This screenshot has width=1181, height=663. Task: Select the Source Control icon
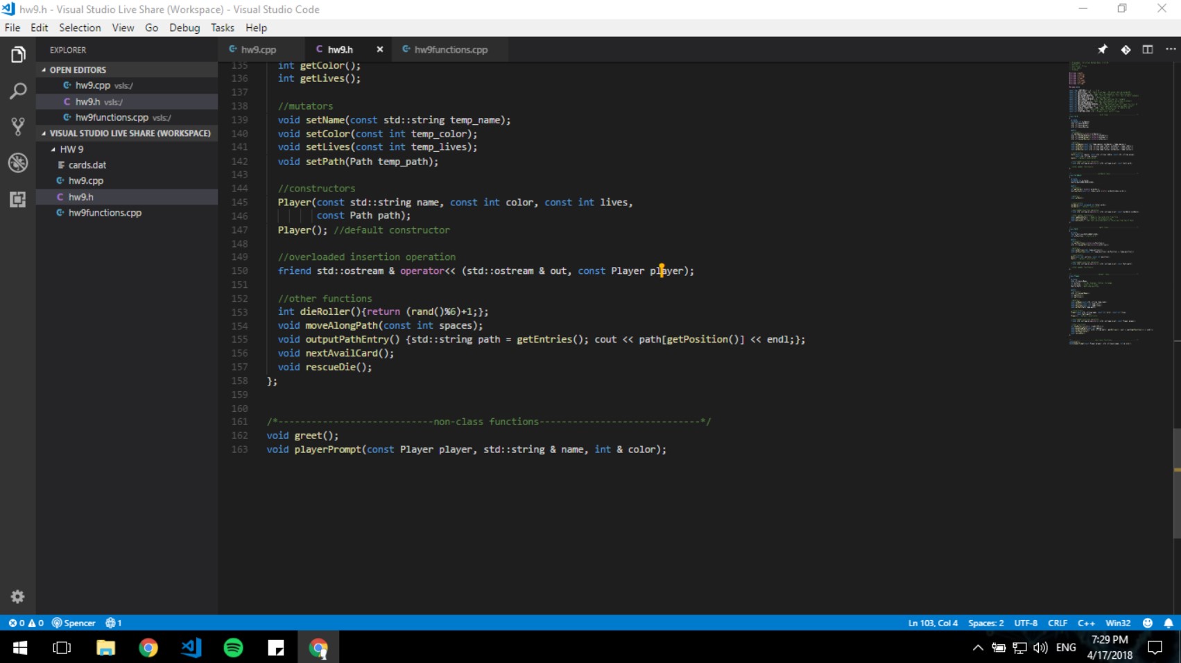pos(17,126)
